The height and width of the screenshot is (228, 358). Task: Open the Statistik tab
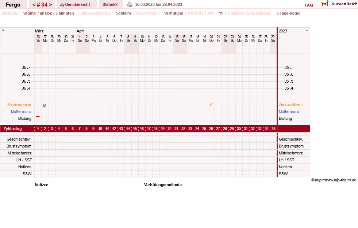[110, 4]
